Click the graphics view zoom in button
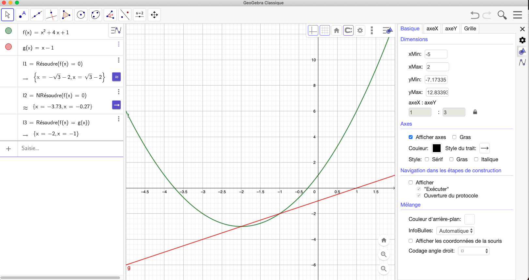 tap(384, 255)
